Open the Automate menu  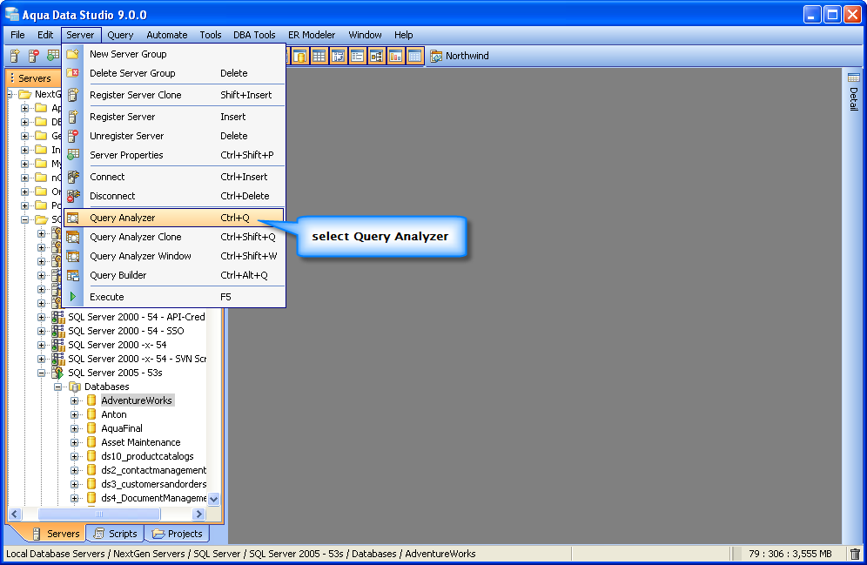tap(167, 35)
